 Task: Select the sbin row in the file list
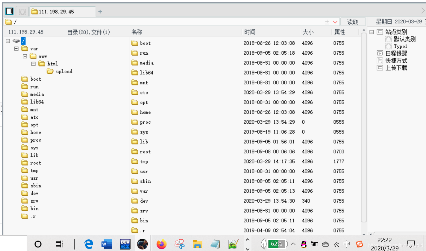245,181
